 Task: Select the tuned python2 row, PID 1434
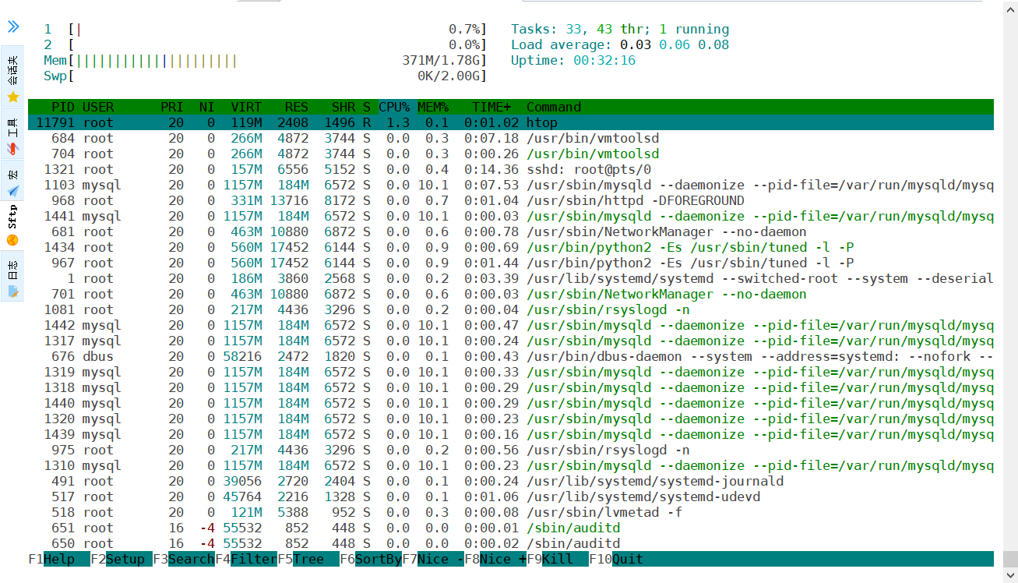[x=511, y=247]
